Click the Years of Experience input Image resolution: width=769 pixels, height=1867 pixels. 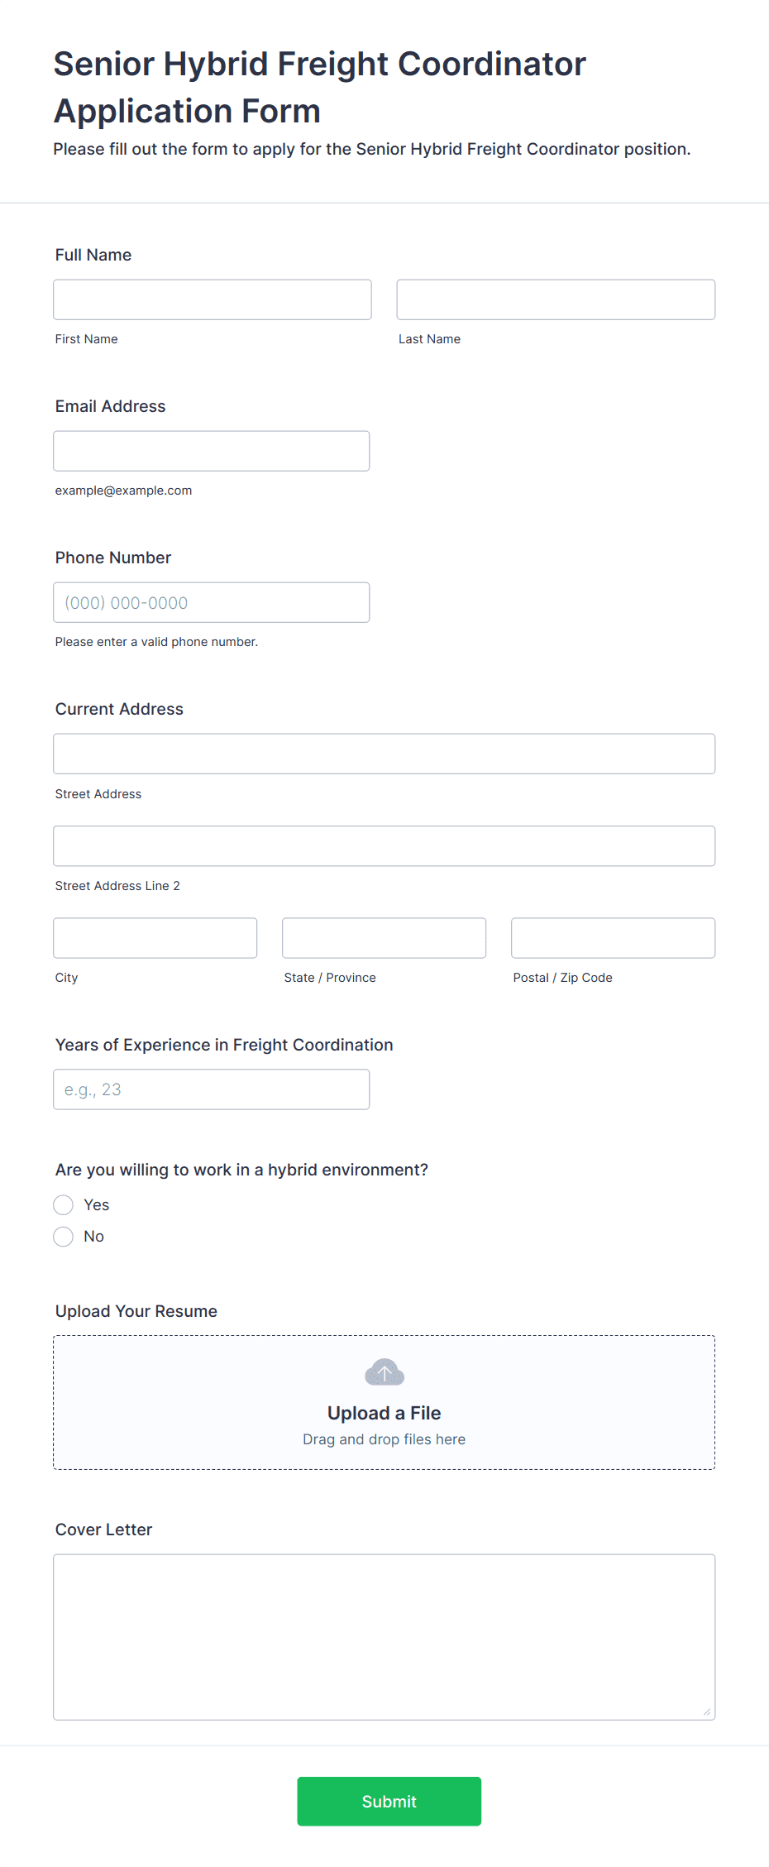212,1089
